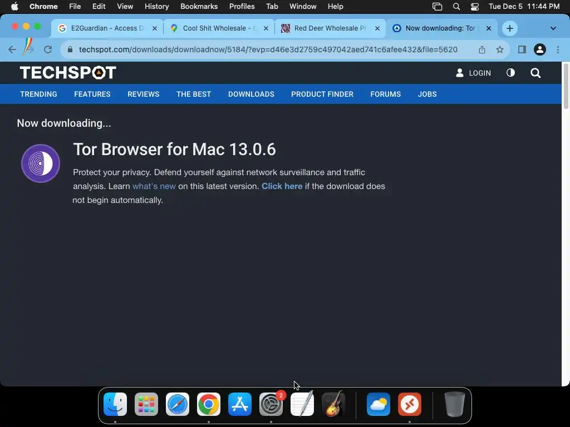Open the Chrome side panel icon

(522, 49)
